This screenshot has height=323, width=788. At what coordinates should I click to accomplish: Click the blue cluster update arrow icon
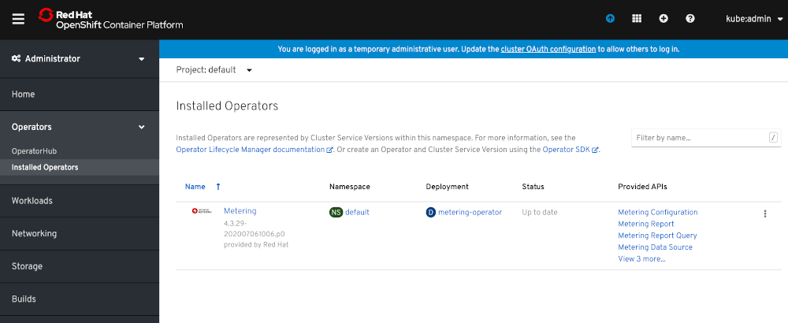click(610, 19)
